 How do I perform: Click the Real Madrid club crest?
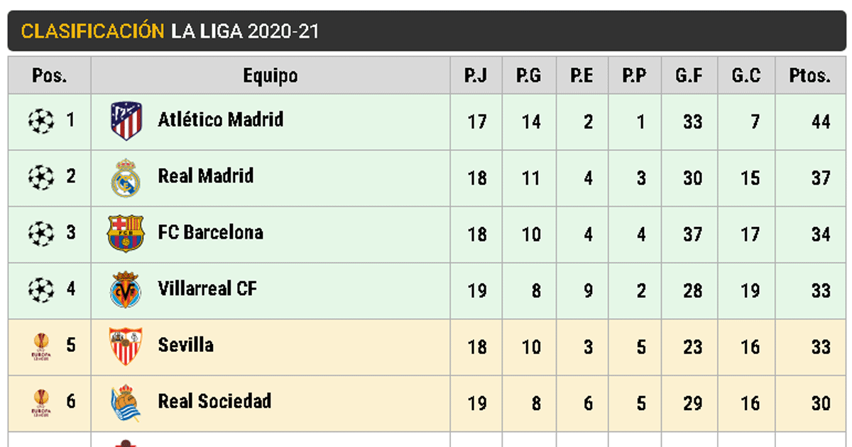126,177
